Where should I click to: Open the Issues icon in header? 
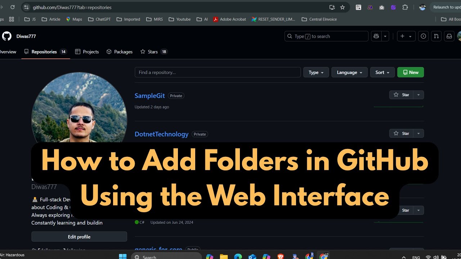click(424, 36)
